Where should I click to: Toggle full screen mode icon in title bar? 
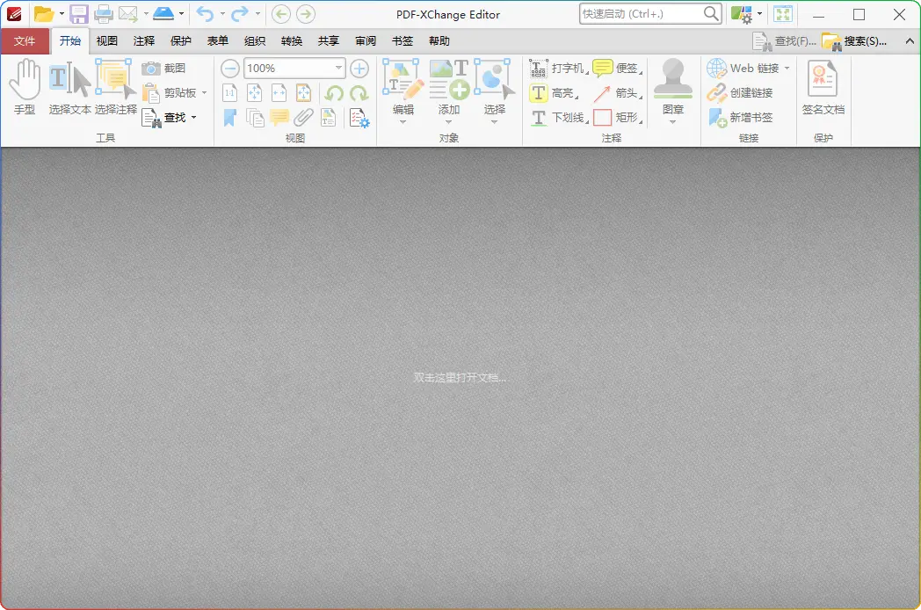pos(782,14)
